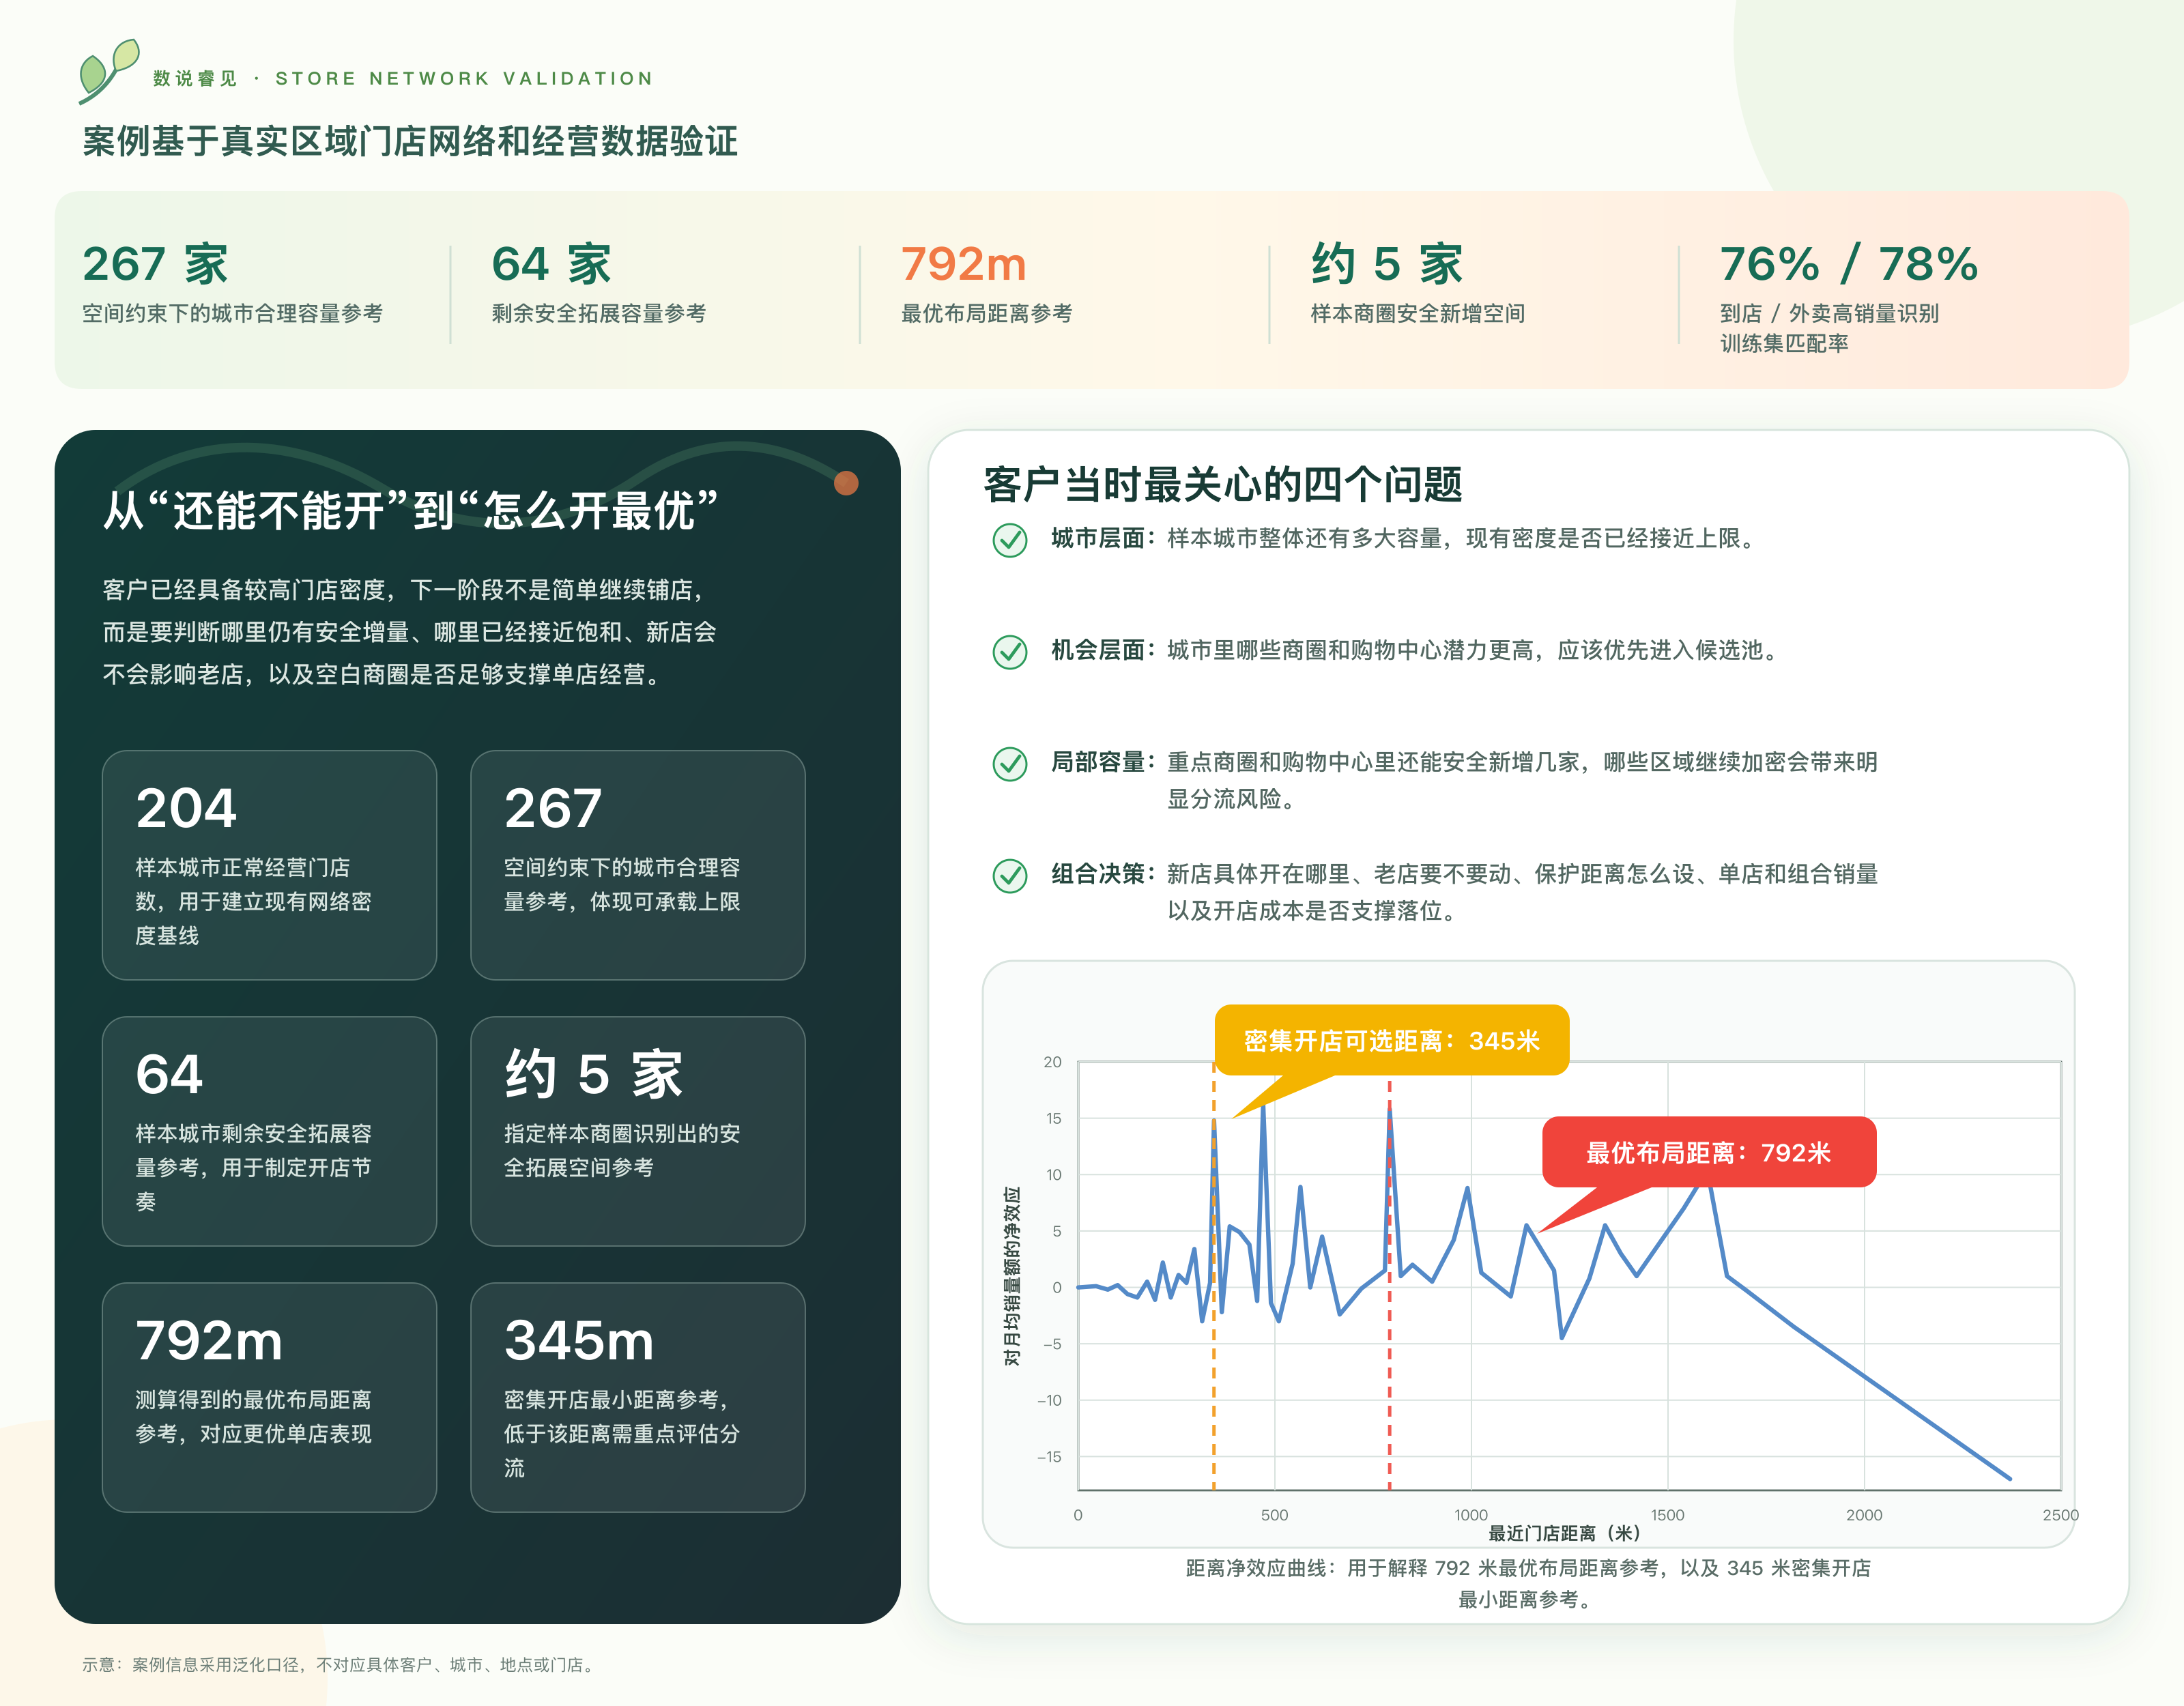
Task: Click the x-axis tick label 1000
Action: click(x=1471, y=1515)
